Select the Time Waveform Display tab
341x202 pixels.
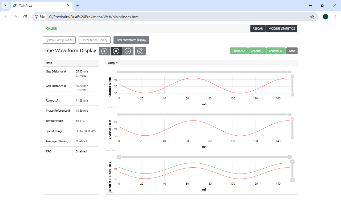click(131, 40)
